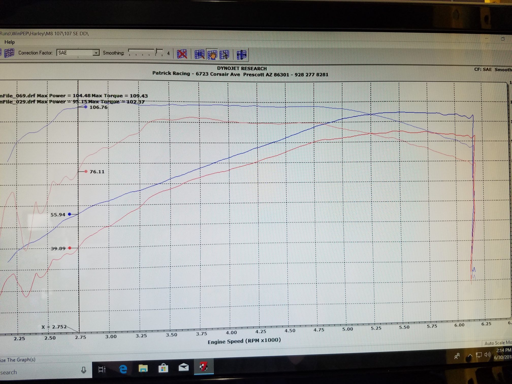Viewport: 512px width, 384px height.
Task: Click the graph grid icon left of Correction Factor
Action: (x=9, y=53)
